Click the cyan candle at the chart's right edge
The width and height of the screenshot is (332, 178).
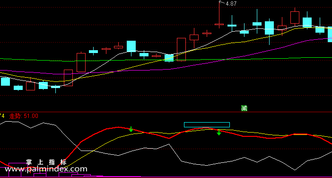tap(330, 35)
